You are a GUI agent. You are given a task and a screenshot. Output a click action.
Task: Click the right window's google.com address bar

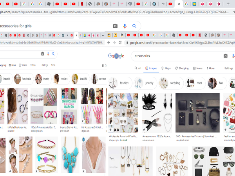182,43
